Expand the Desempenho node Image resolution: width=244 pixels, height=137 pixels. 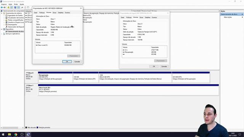click(x=4, y=24)
